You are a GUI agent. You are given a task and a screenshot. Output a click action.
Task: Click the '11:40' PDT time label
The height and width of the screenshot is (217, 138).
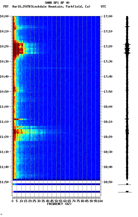click(4, 167)
